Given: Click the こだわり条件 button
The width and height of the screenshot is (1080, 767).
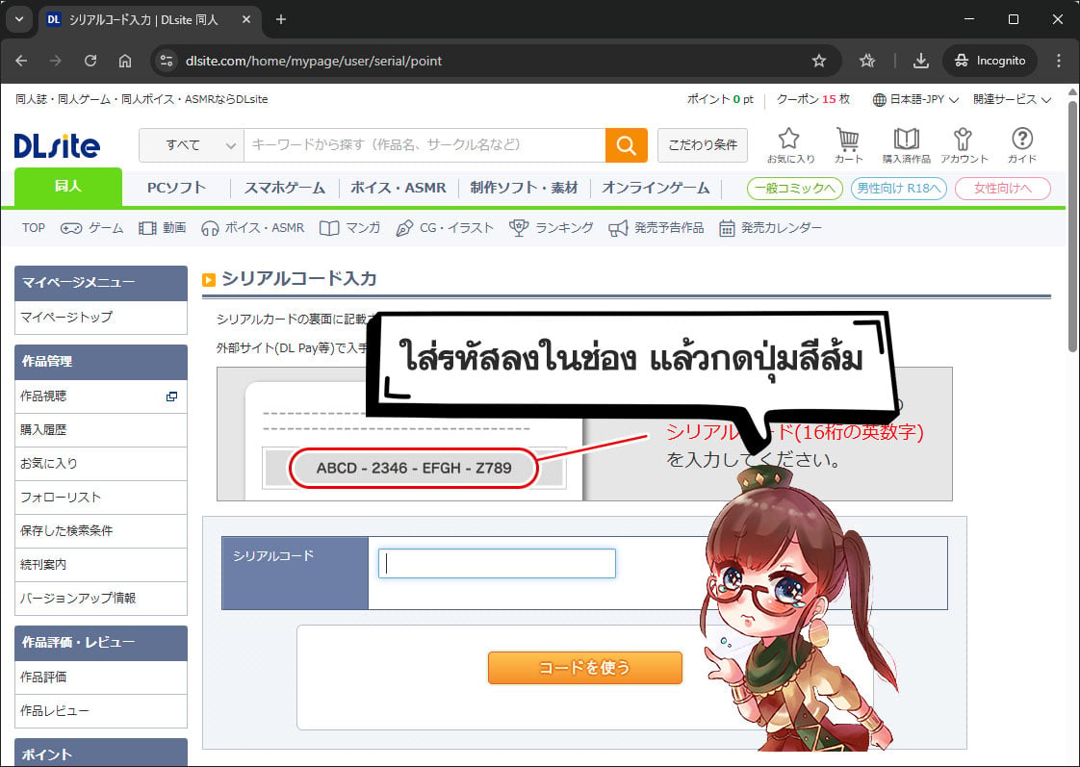Looking at the screenshot, I should 703,145.
